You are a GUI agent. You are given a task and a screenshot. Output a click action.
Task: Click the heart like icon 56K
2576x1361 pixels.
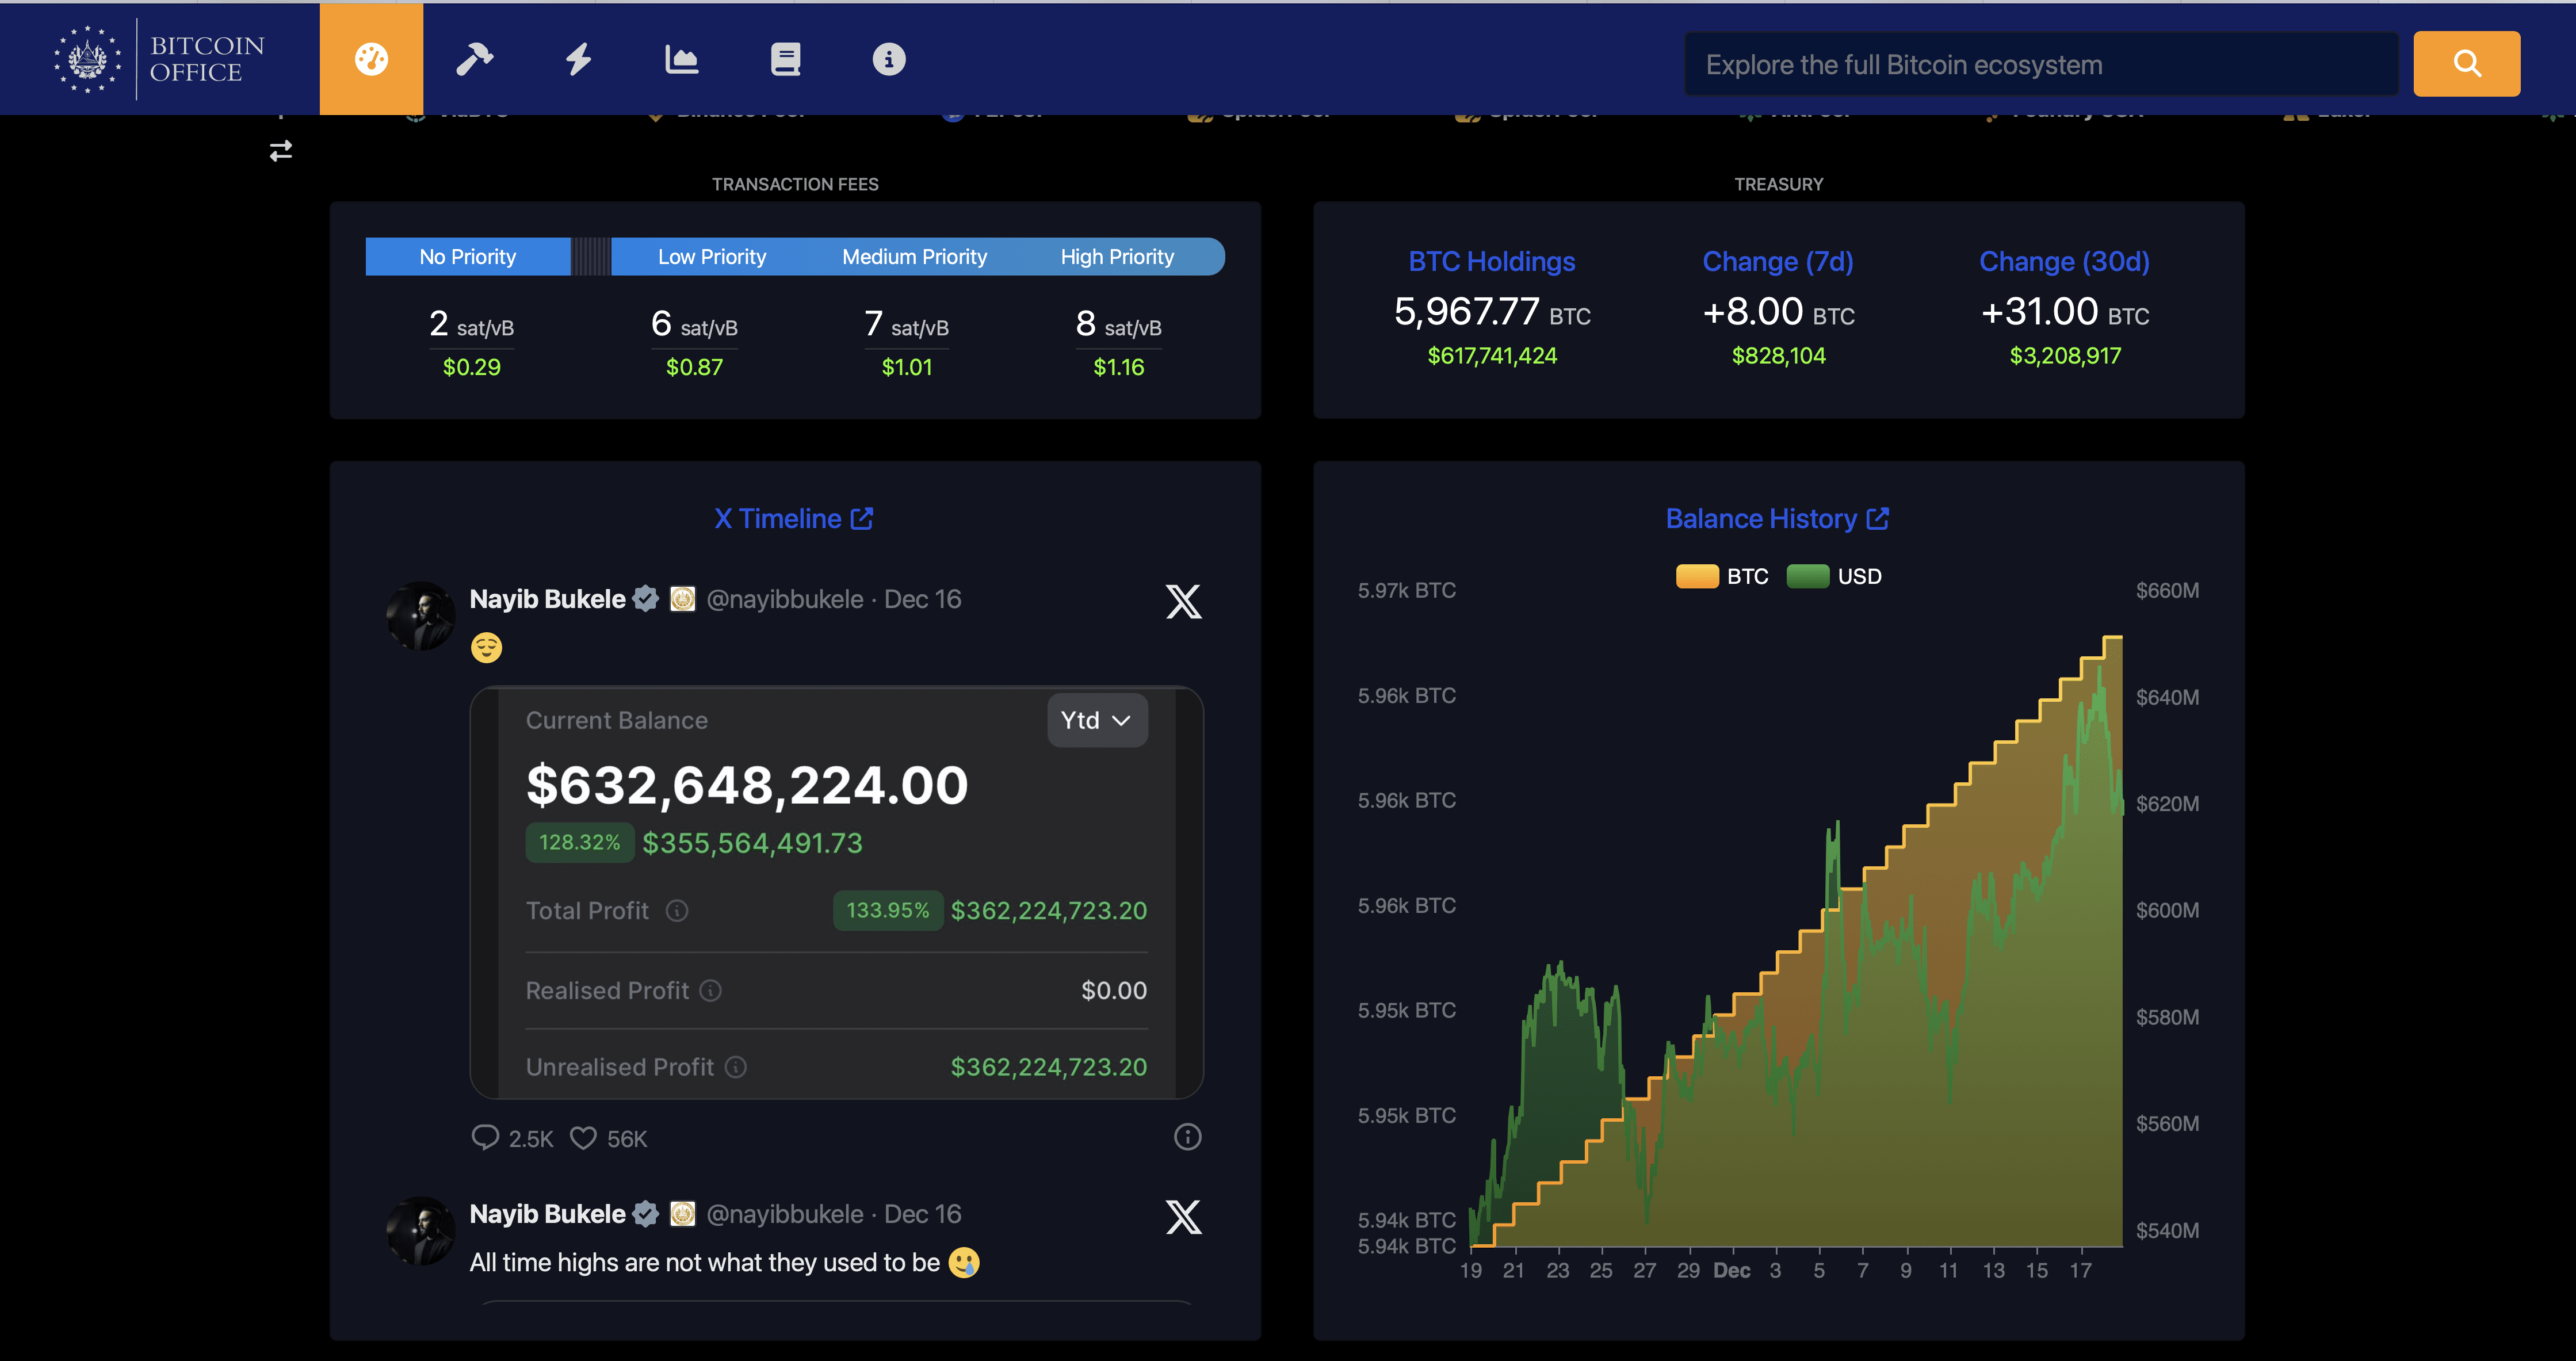coord(583,1138)
